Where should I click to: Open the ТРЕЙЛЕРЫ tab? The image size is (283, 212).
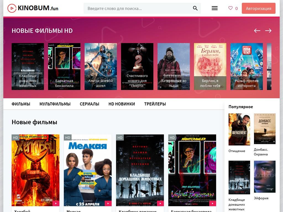[x=155, y=104]
